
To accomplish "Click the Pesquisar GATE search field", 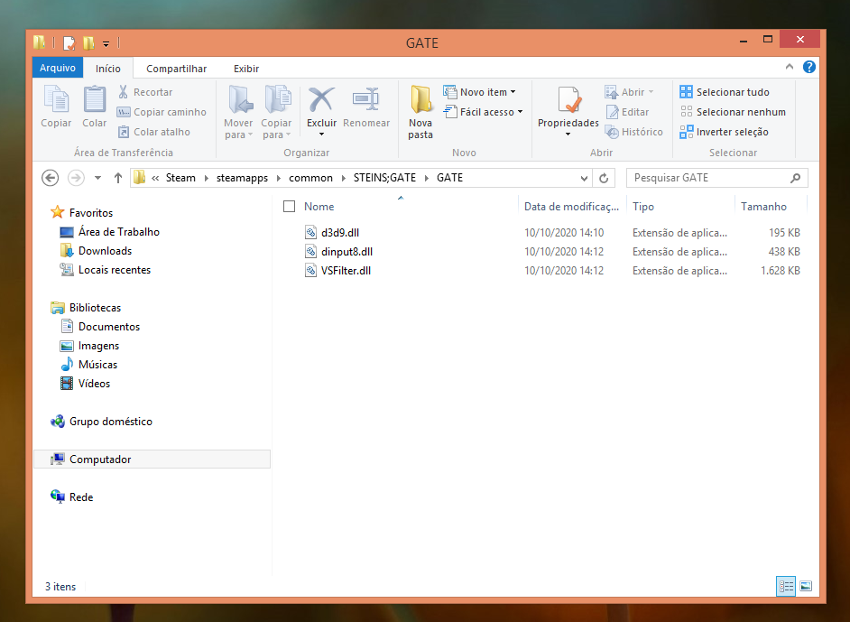I will coord(716,178).
